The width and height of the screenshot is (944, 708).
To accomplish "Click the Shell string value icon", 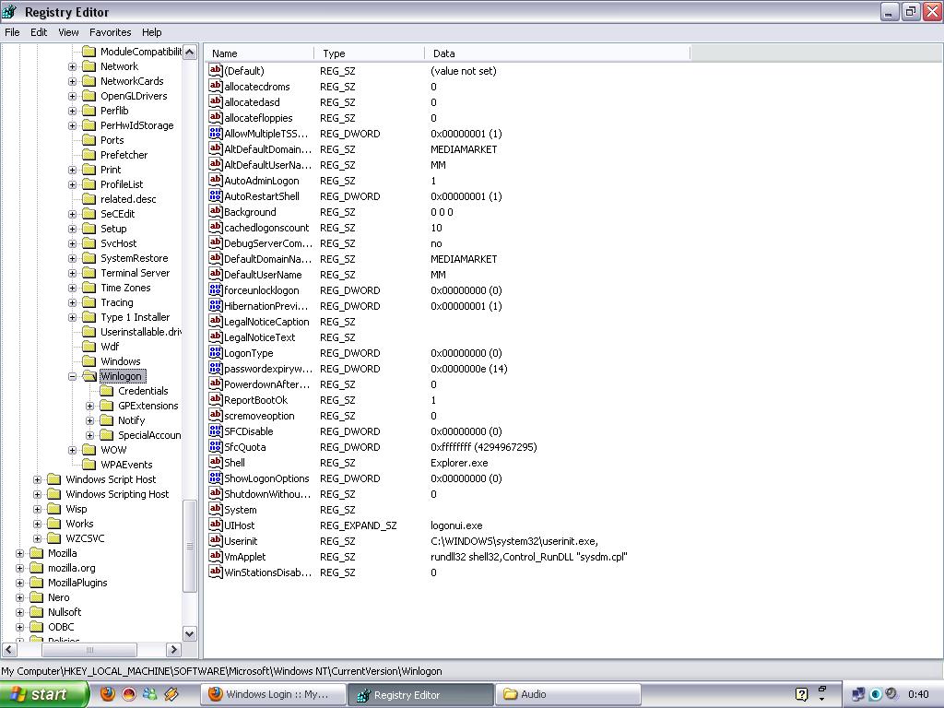I will click(x=216, y=463).
